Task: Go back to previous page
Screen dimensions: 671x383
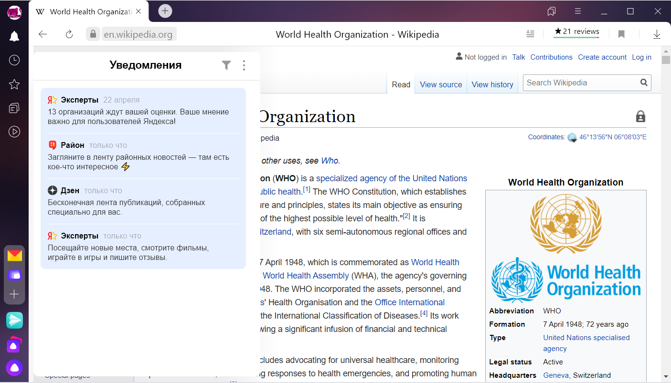Action: (x=43, y=34)
